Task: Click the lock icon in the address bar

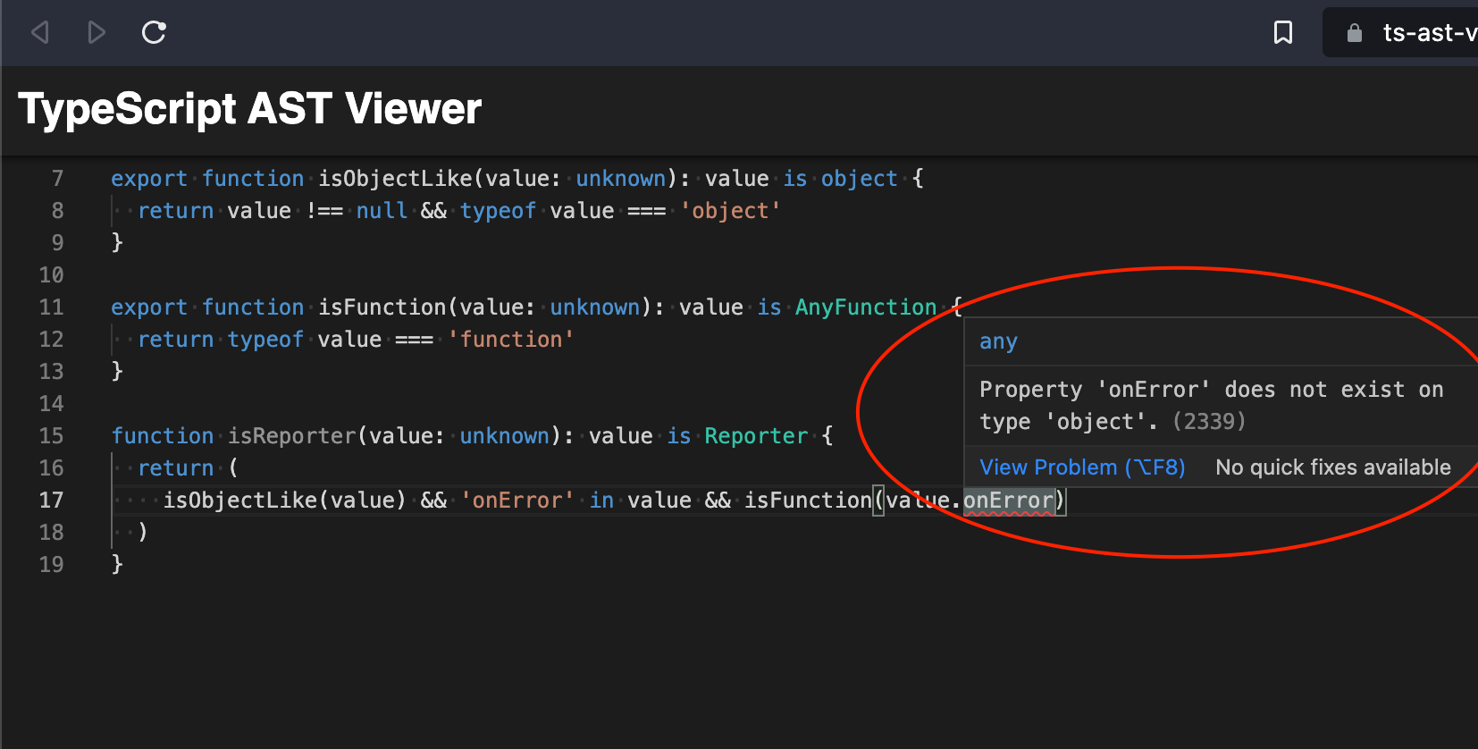Action: click(1355, 33)
